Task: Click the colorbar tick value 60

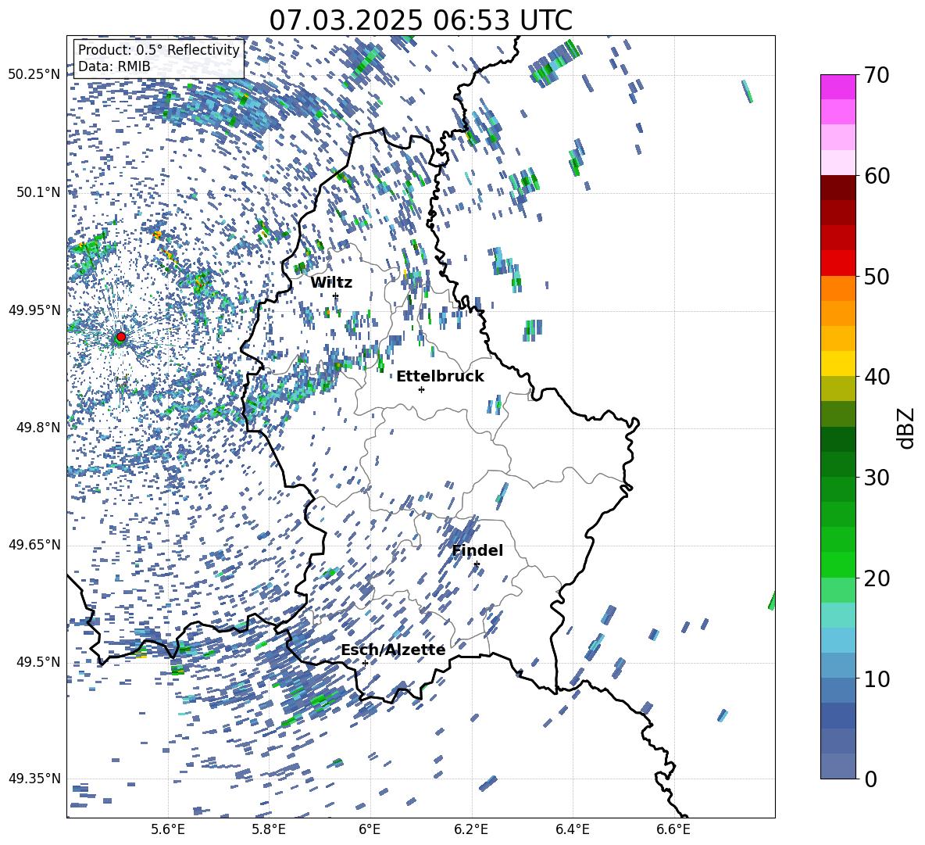Action: pos(877,176)
